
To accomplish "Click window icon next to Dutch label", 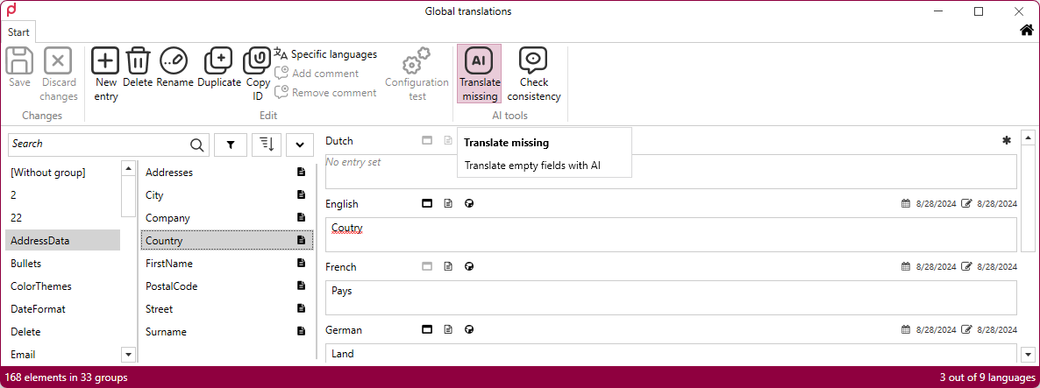I will coord(427,140).
